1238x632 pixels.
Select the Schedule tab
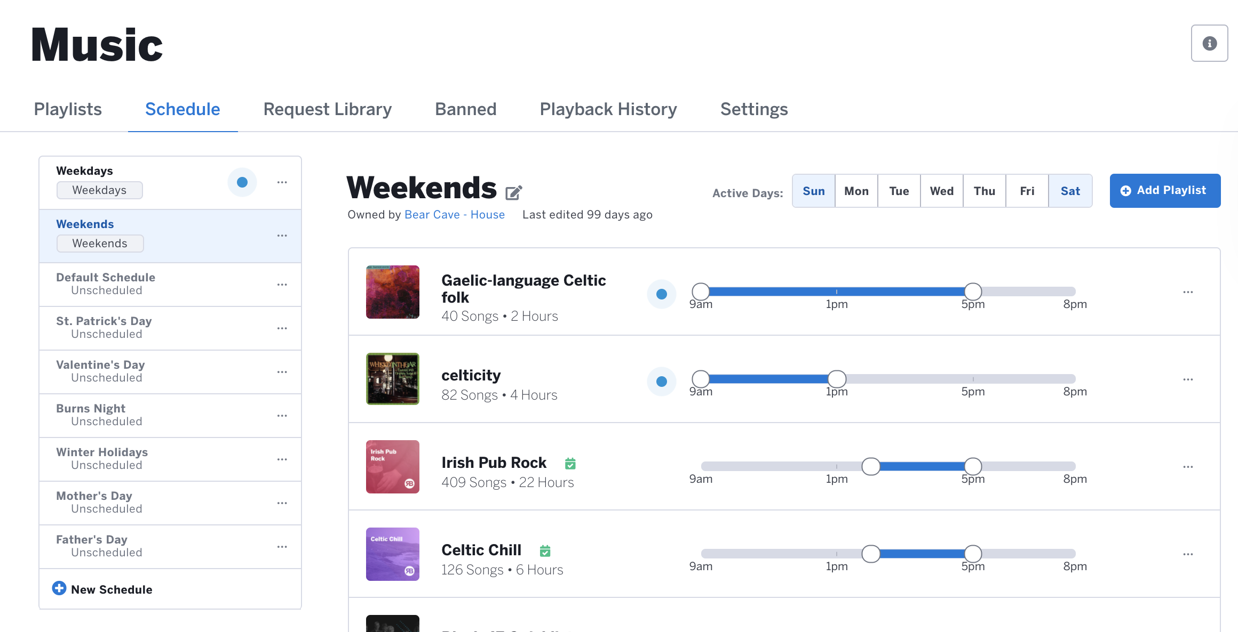pos(182,109)
